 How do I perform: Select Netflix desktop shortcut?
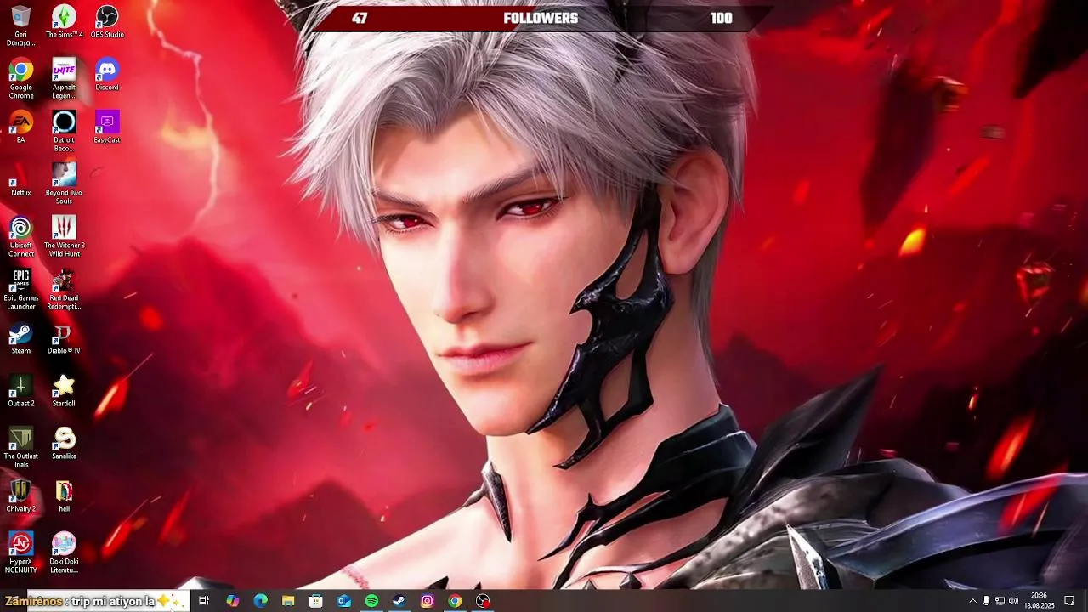click(x=21, y=180)
